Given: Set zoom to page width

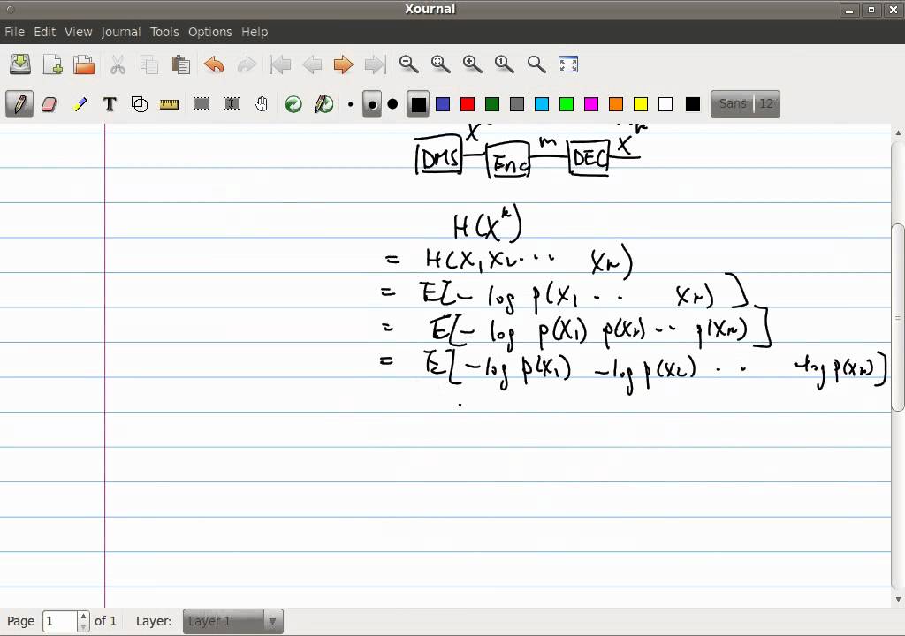Looking at the screenshot, I should pyautogui.click(x=440, y=64).
